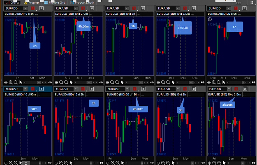Expand symbol dropdown in the 10 d 90m chart
This screenshot has width=257, height=165.
coord(25,89)
